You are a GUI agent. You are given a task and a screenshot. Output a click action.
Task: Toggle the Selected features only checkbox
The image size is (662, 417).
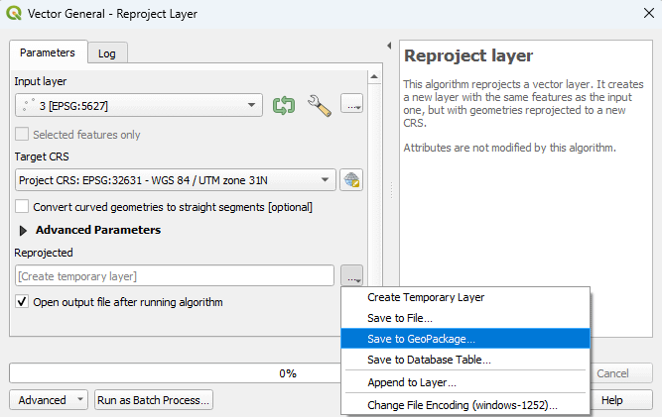pos(23,135)
